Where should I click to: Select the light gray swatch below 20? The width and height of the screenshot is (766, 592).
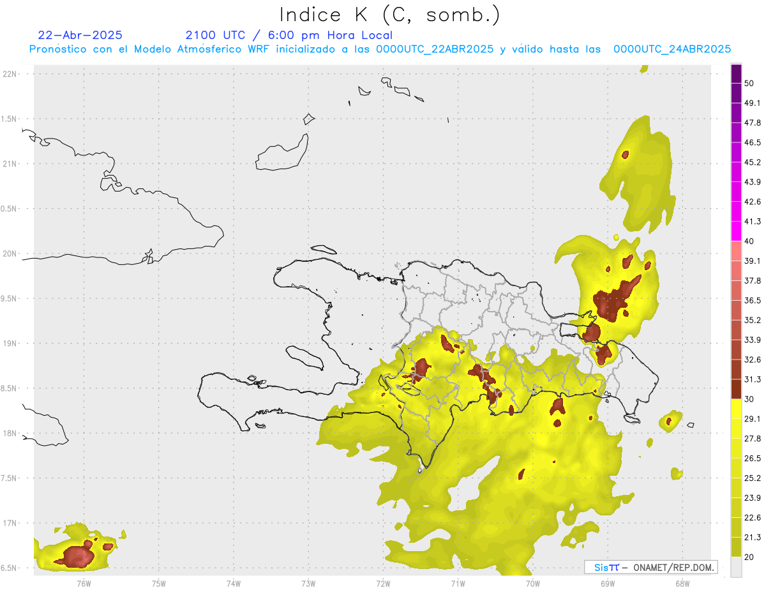(736, 566)
